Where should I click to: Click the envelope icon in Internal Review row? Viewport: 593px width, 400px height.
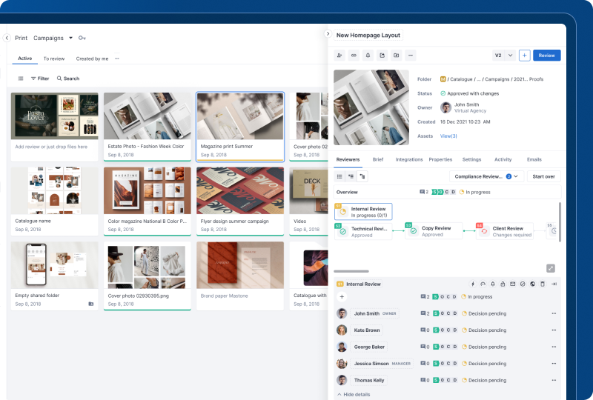click(x=512, y=284)
